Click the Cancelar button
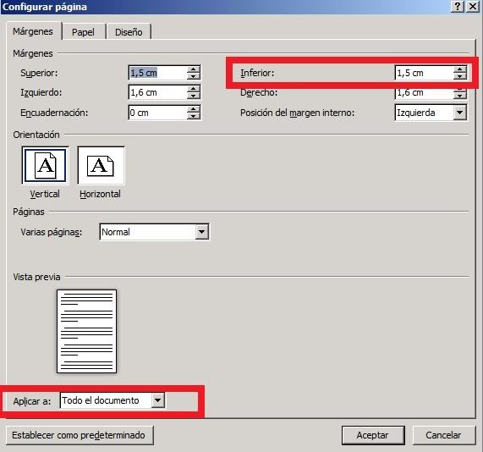The width and height of the screenshot is (483, 452). 443,435
